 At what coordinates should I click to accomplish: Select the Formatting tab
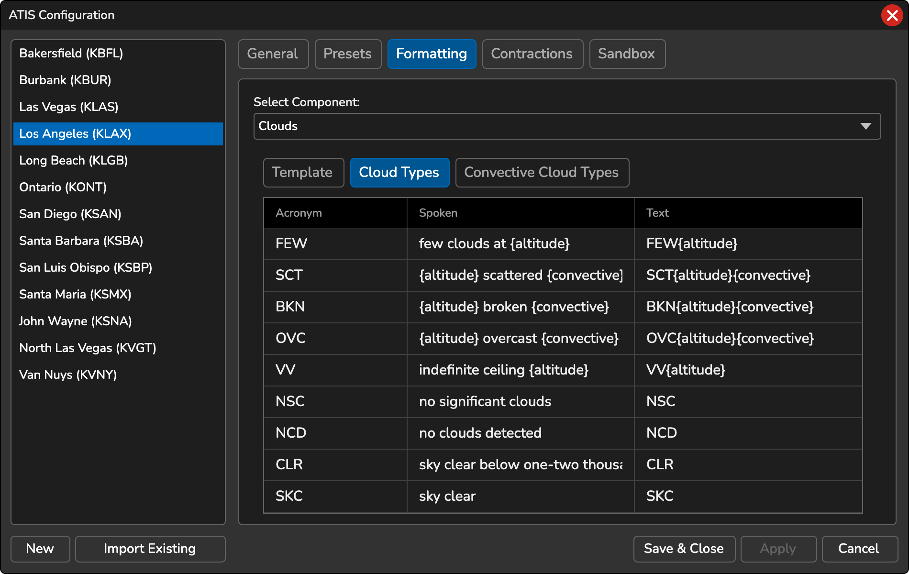point(432,54)
